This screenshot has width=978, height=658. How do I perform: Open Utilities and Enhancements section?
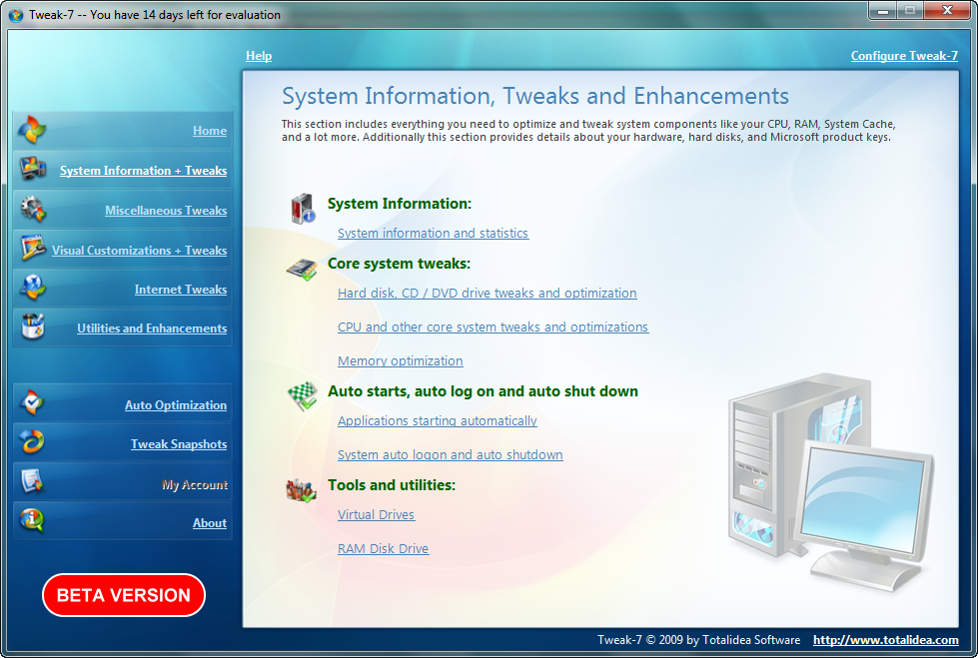coord(152,329)
